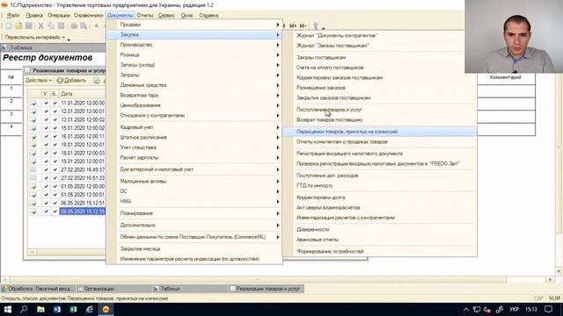
Task: Open the Сервис menu
Action: coord(166,16)
